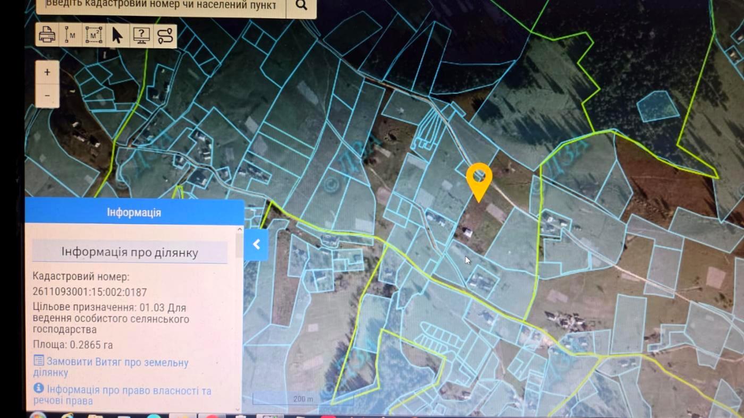This screenshot has height=418, width=744.
Task: Select the area measurement tool
Action: pos(94,36)
